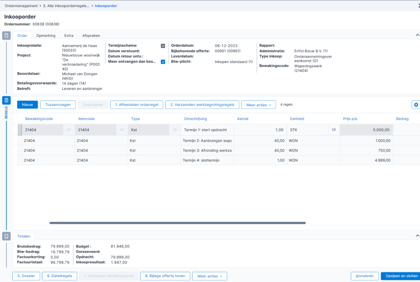Click the Beoordelaar value Michael van Dongen
This screenshot has width=420, height=282.
tap(79, 76)
